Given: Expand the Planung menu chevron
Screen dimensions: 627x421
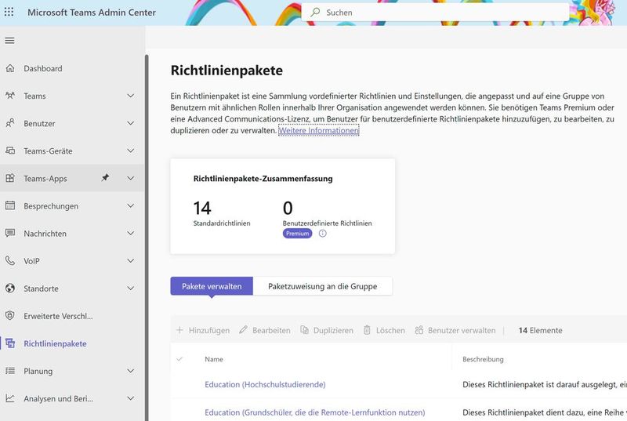Looking at the screenshot, I should pyautogui.click(x=130, y=371).
